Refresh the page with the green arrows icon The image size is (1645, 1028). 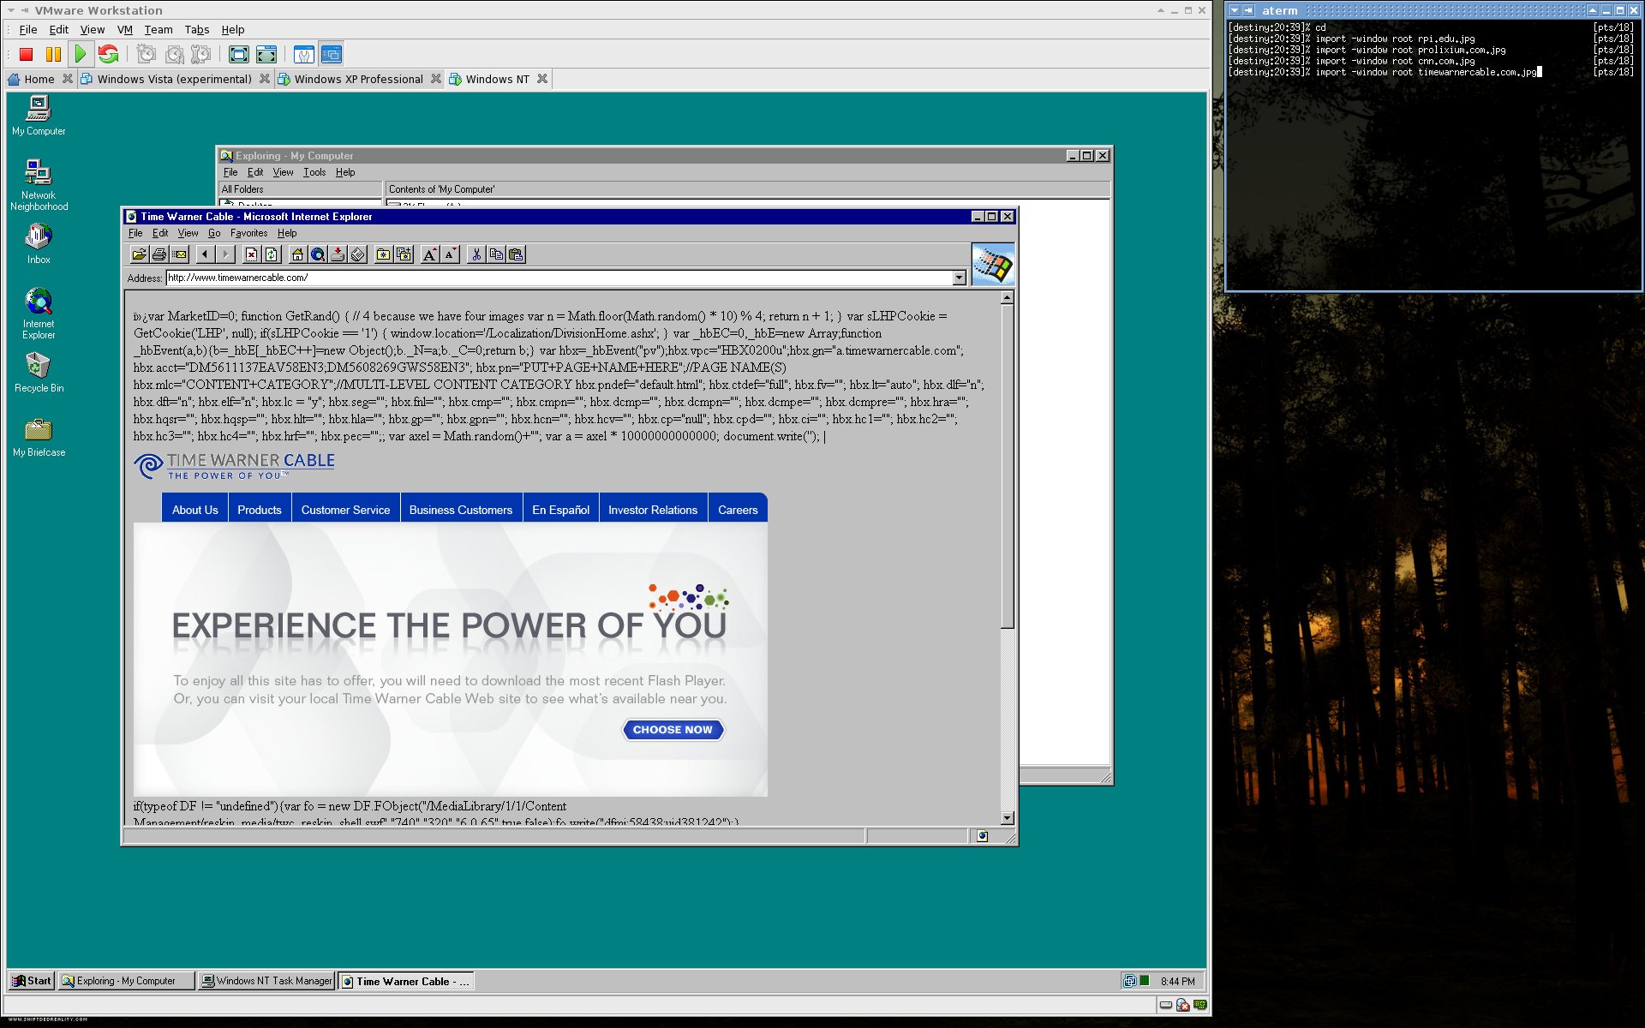(272, 254)
